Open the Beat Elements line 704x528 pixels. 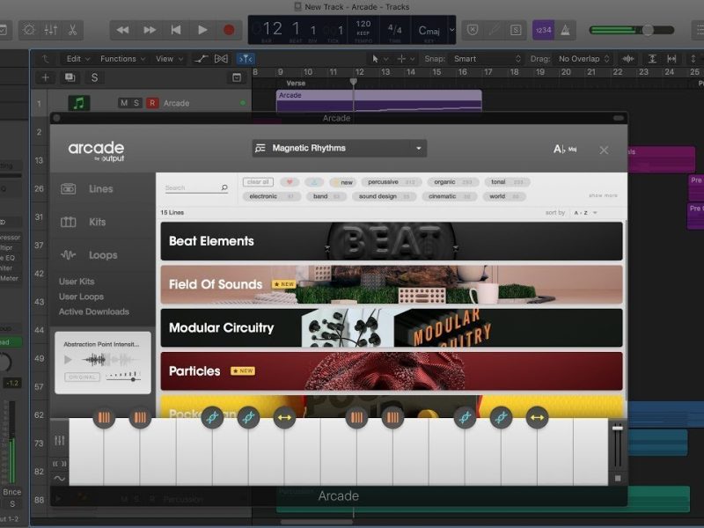tap(392, 241)
